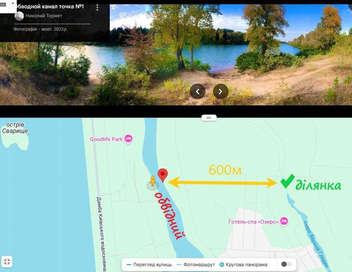Go to the next panorama photo
352x272 pixels.
point(220,91)
